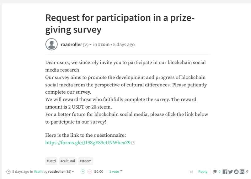The image size is (251, 179).
Task: Share the post on Twitter
Action: point(231,171)
